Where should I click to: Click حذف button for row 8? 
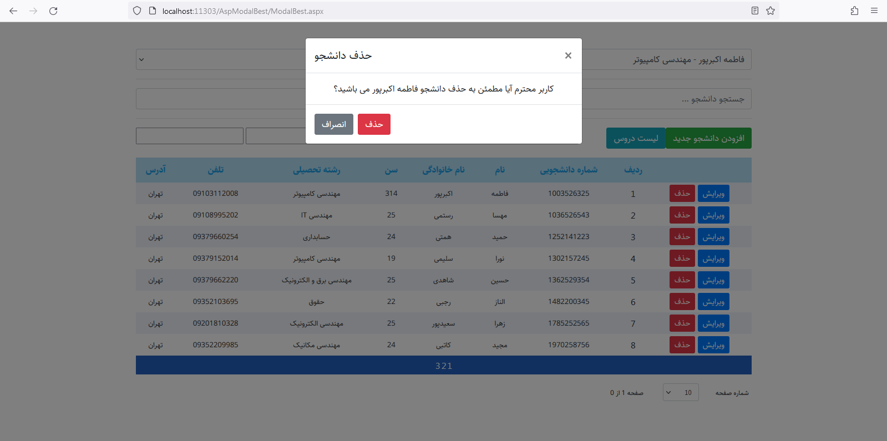click(682, 345)
